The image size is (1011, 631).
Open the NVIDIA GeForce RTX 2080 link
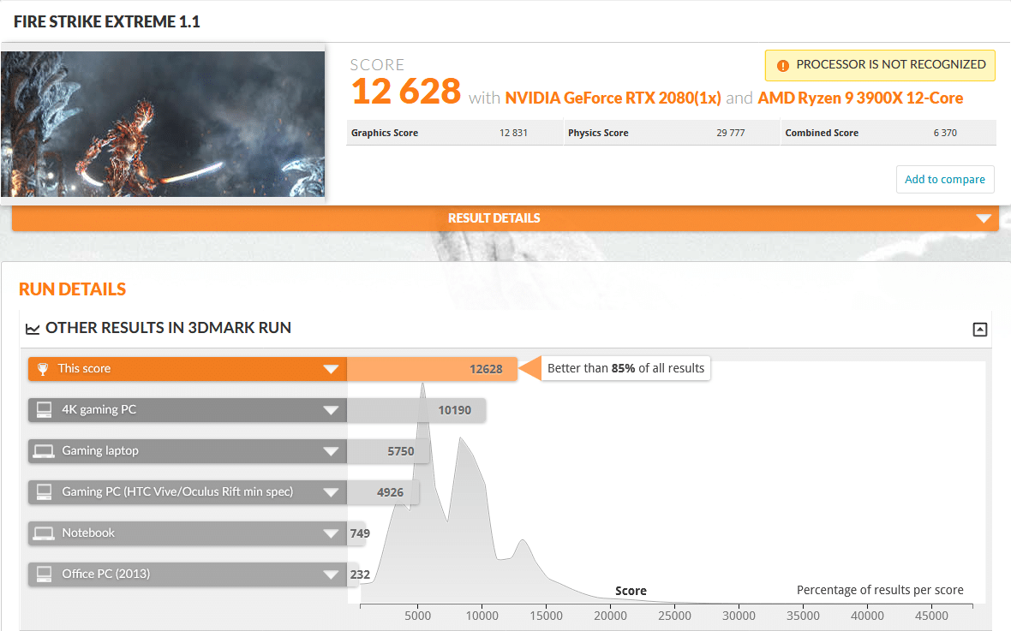[x=613, y=98]
